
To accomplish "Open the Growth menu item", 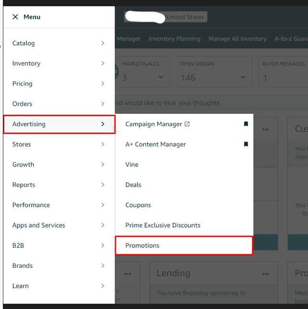I will coord(59,165).
